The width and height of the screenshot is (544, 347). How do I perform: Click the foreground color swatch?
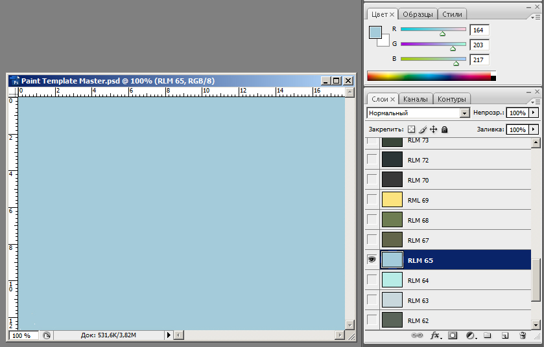coord(375,32)
